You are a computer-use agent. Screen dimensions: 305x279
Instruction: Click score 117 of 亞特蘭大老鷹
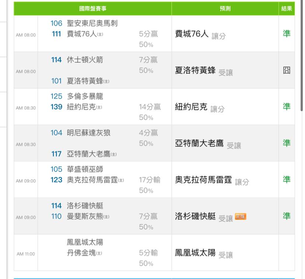(57, 154)
